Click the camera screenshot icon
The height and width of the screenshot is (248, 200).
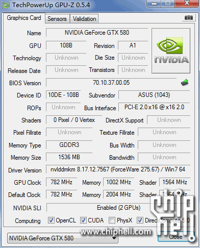[189, 17]
